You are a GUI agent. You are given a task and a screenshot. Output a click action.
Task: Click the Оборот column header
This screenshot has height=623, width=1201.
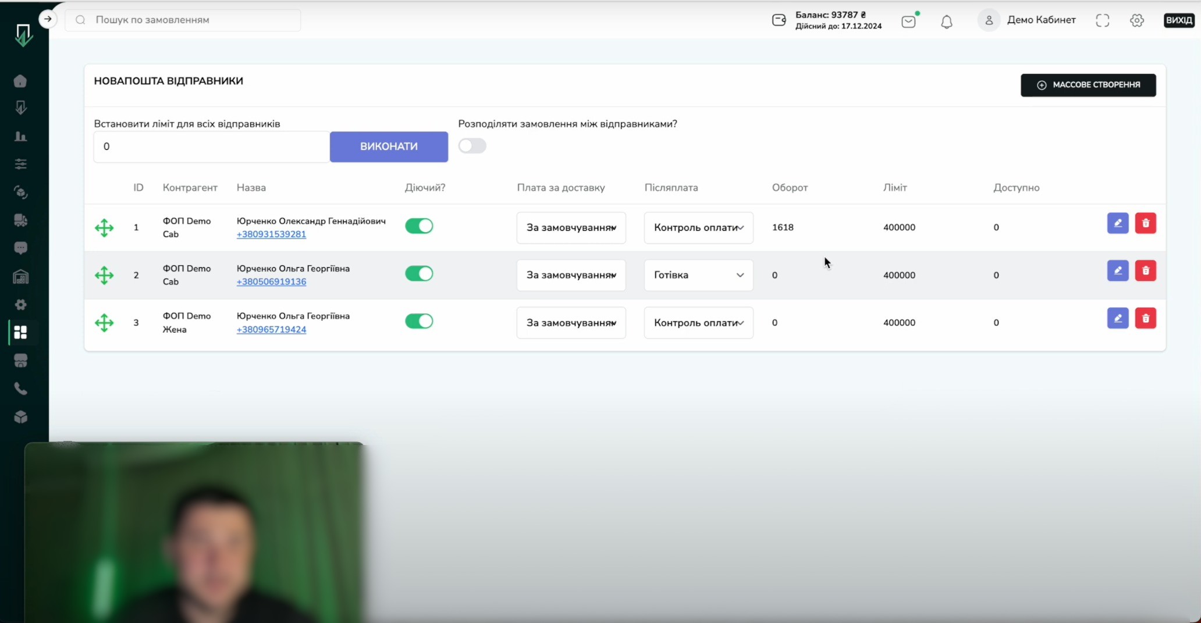[x=790, y=188]
